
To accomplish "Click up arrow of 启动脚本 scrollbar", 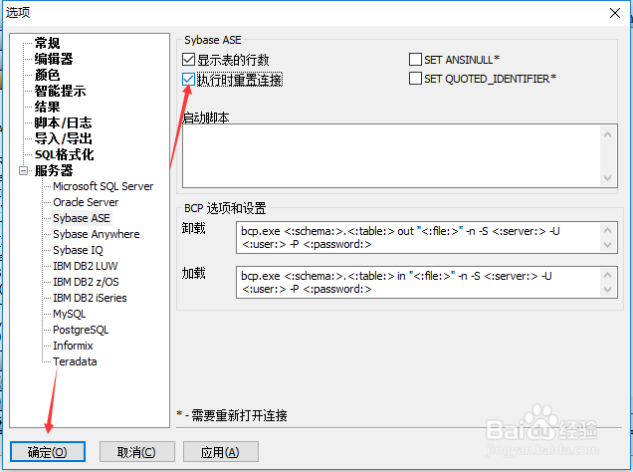I will 607,134.
